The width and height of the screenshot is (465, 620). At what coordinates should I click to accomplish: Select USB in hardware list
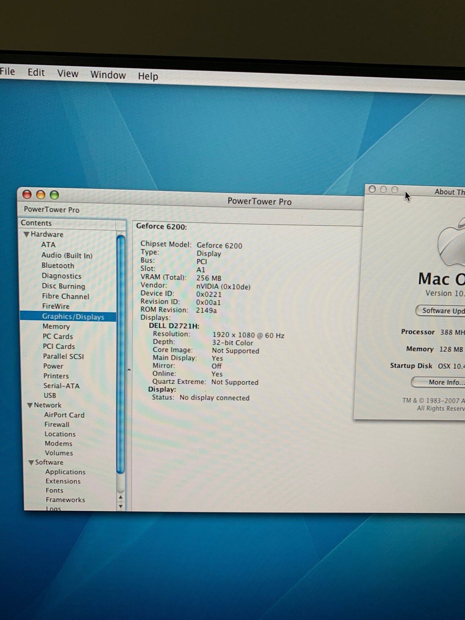(x=50, y=396)
